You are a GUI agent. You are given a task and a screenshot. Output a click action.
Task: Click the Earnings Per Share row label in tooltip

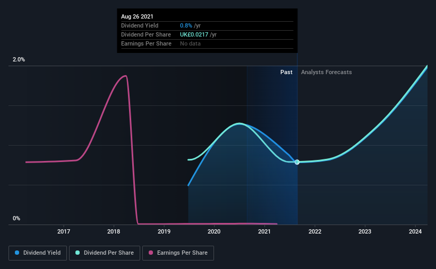146,43
